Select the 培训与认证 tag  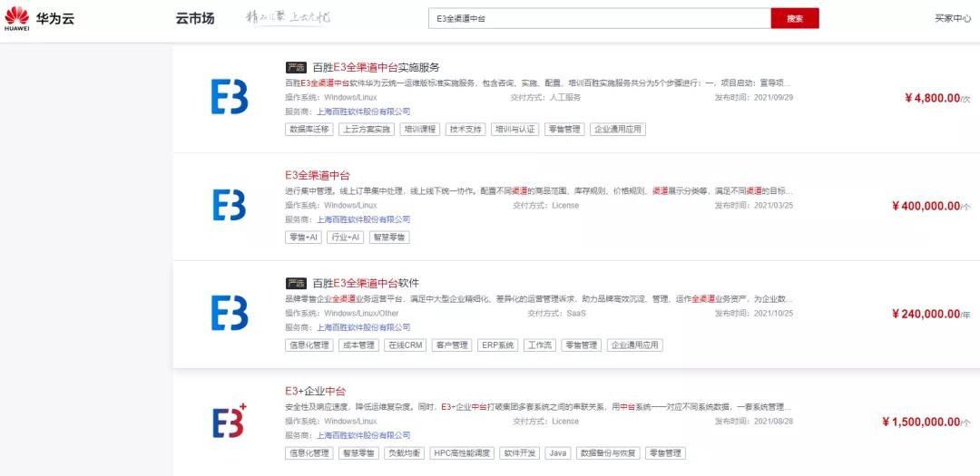tap(515, 130)
